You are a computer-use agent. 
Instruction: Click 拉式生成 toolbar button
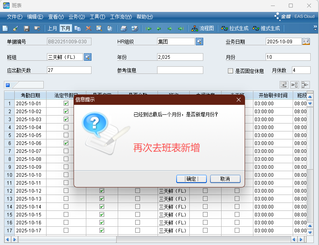coord(235,28)
